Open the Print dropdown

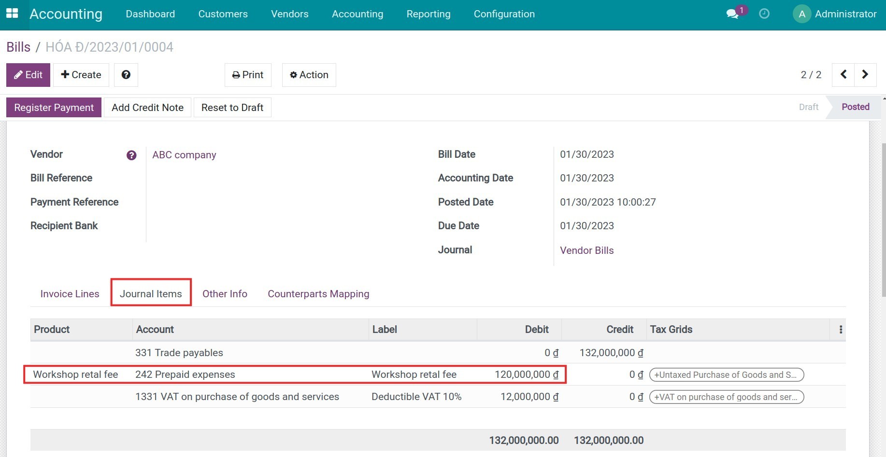tap(248, 75)
